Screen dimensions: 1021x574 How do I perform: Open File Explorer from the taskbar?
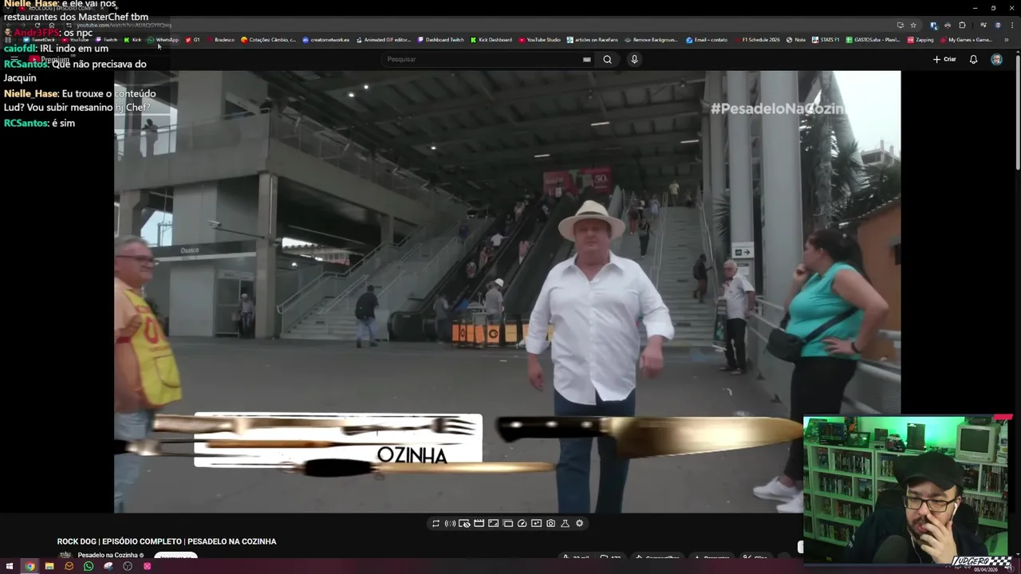(49, 566)
